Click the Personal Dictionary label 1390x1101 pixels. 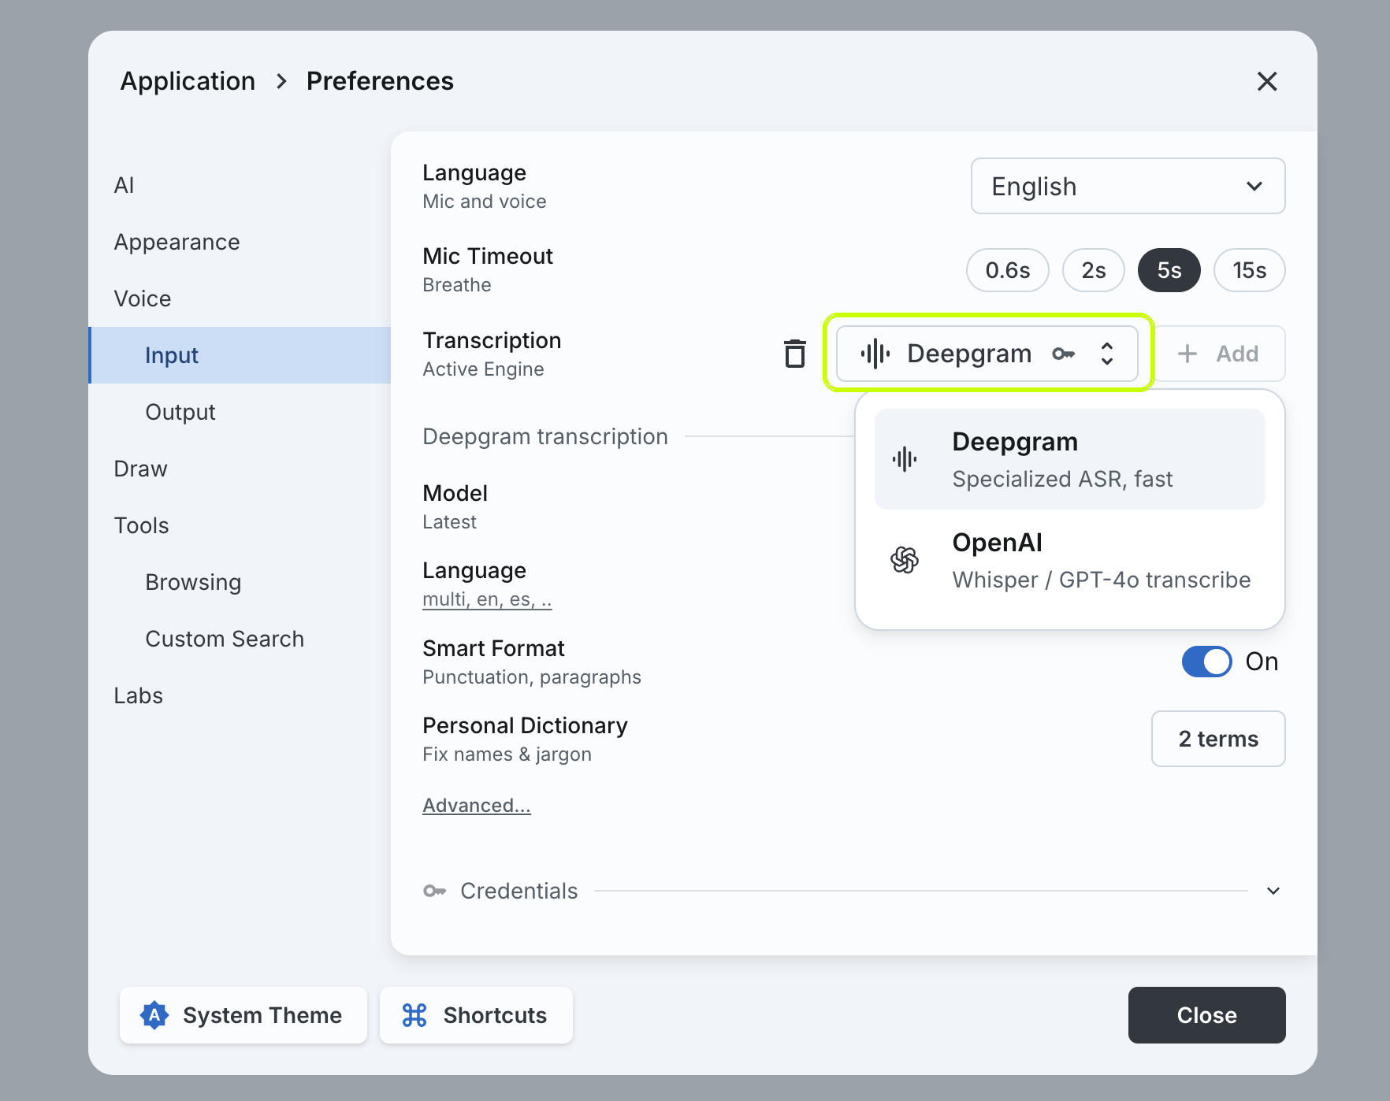pos(525,725)
